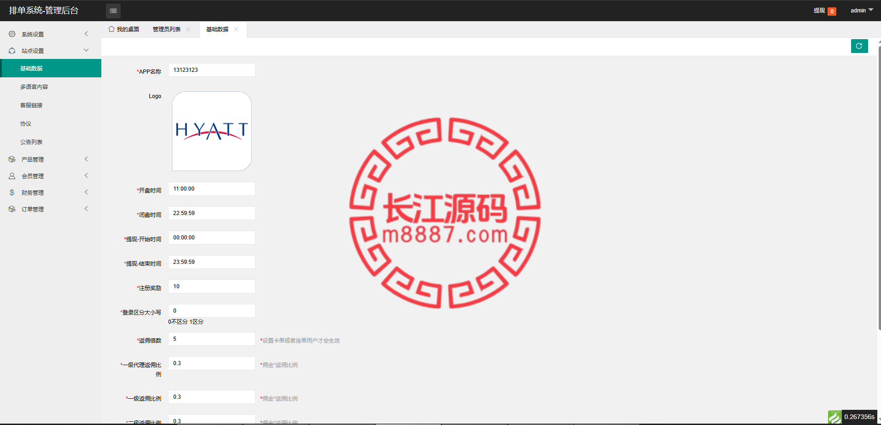Click the 0不区分 1区分 hint text

coord(186,322)
